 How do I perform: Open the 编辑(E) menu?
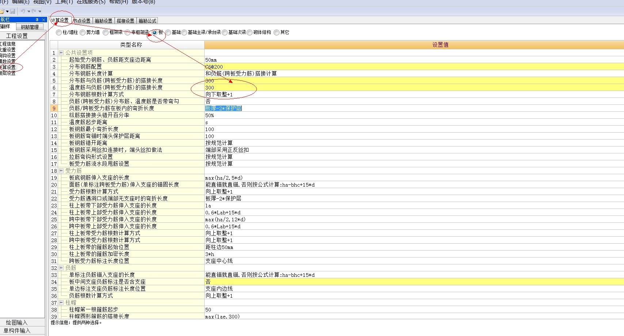21,2
